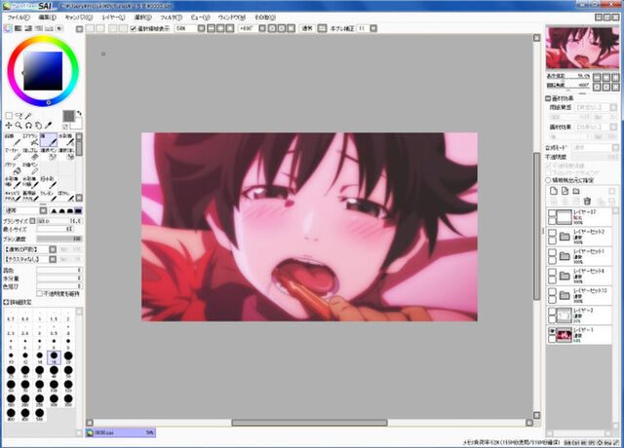Screen dimensions: 624x448
Task: Open the stabilizer 手ブレ補正 value dropdown
Action: pos(367,28)
